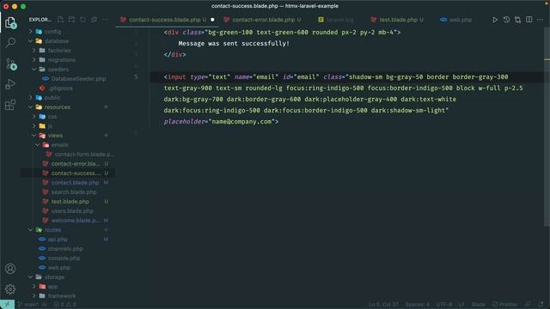Click the Run play icon in editor toolbar

point(495,20)
